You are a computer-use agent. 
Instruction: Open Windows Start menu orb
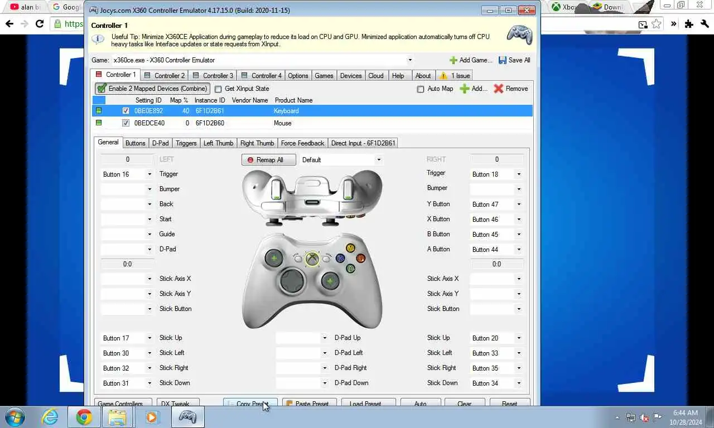pyautogui.click(x=15, y=417)
